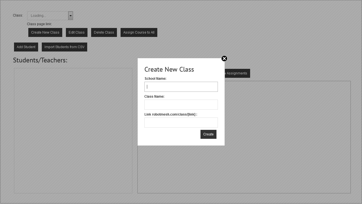Open the Class dropdown arrow
Image resolution: width=362 pixels, height=204 pixels.
pyautogui.click(x=71, y=16)
